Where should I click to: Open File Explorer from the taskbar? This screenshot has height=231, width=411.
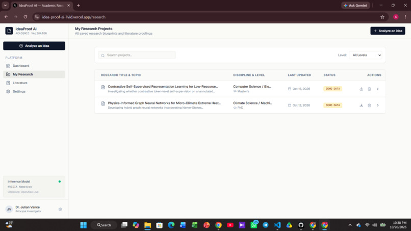click(x=147, y=225)
